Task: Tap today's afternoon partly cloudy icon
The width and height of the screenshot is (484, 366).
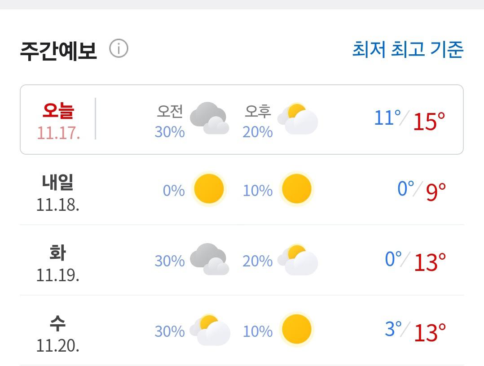Action: (x=298, y=119)
